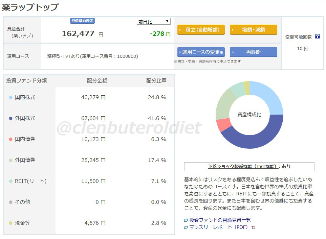Click the mint REIT(リート) legend dot
This screenshot has height=239, width=326.
point(10,181)
